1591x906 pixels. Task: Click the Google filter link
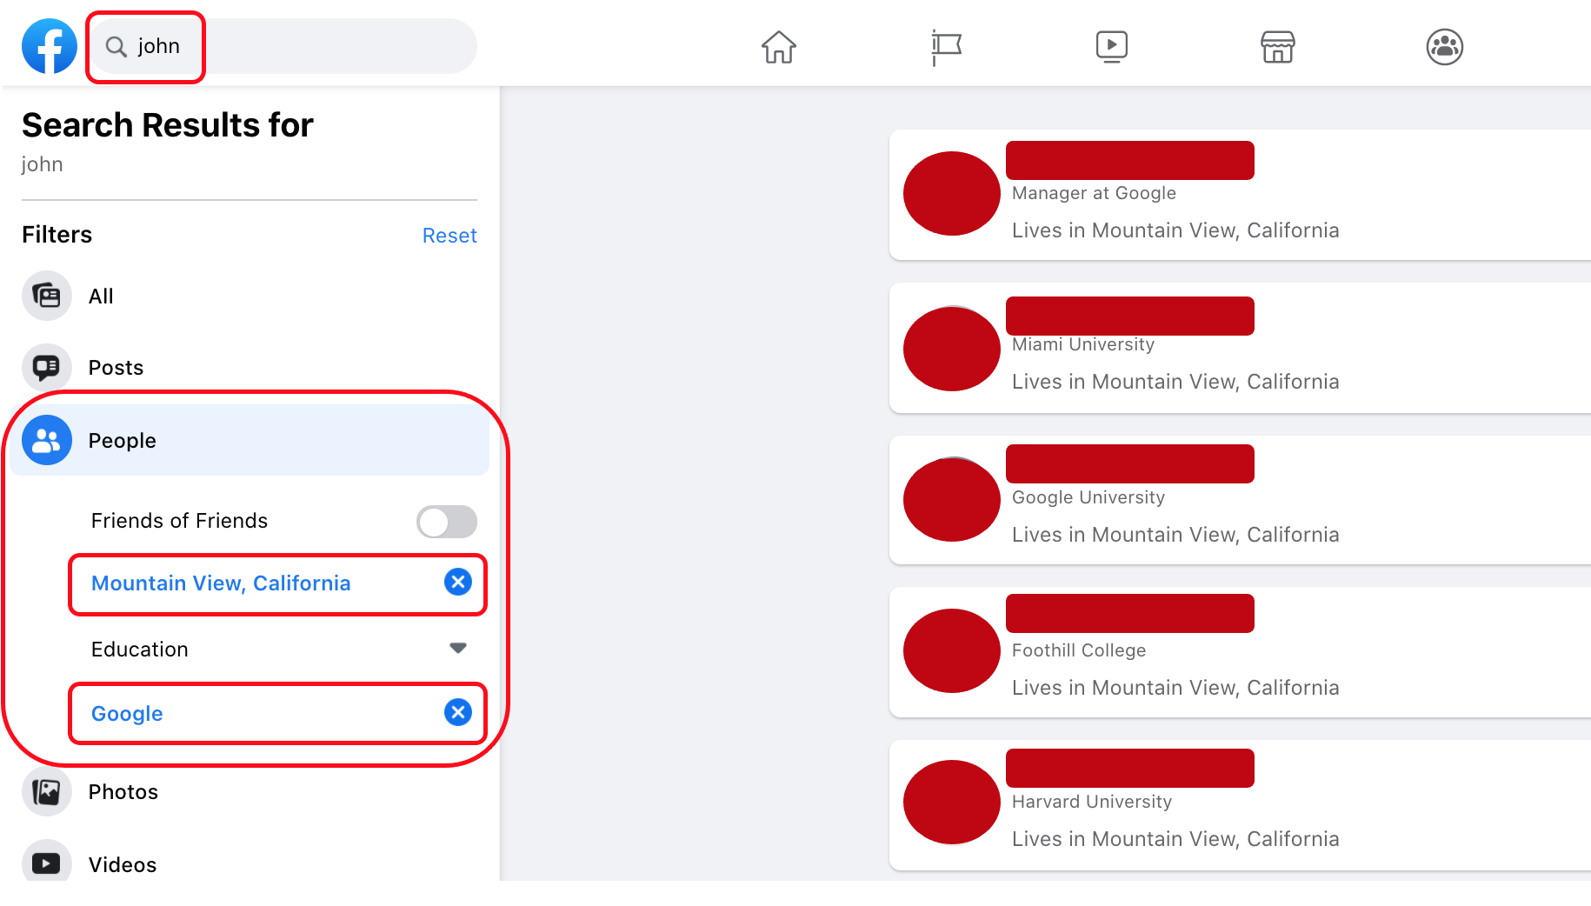point(126,713)
